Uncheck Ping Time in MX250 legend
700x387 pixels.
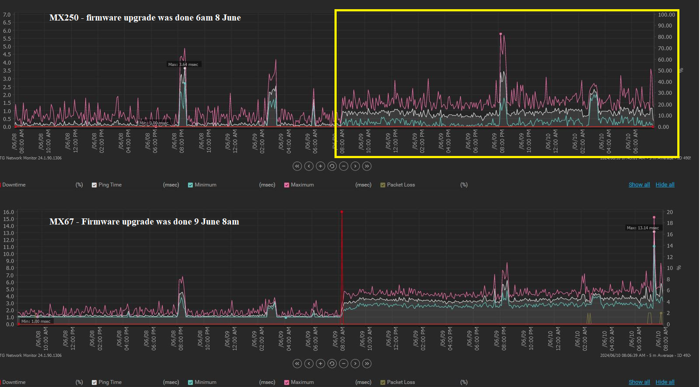pos(94,185)
